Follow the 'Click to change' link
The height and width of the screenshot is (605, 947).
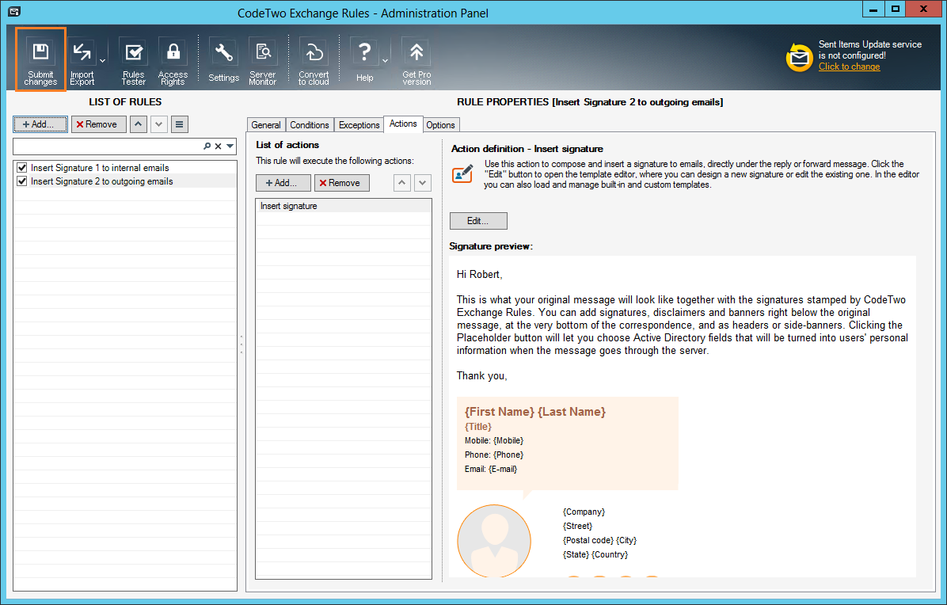[x=849, y=67]
